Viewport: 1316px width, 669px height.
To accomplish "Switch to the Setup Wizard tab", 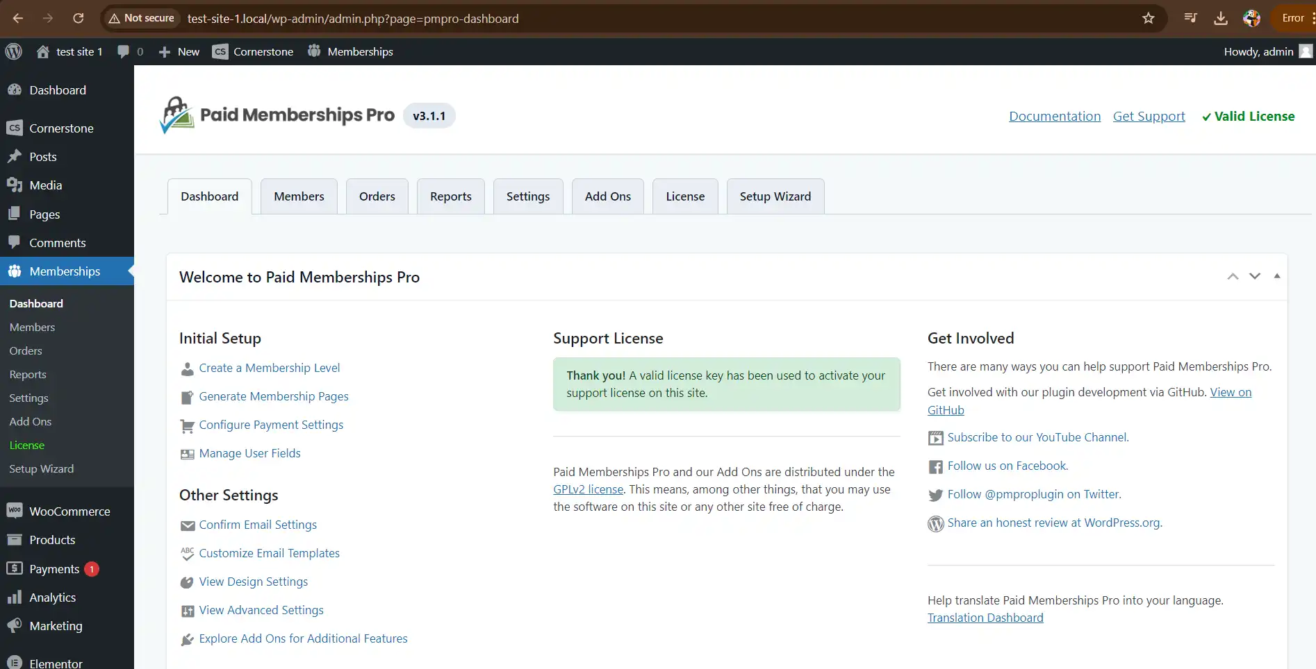I will pyautogui.click(x=775, y=196).
